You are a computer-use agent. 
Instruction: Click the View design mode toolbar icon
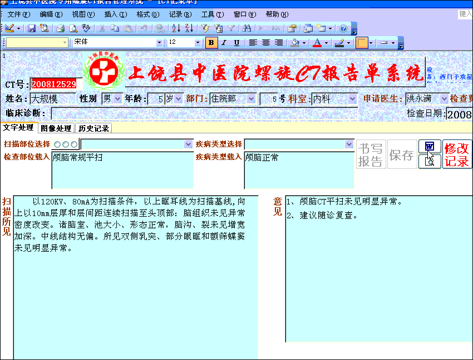coord(9,28)
